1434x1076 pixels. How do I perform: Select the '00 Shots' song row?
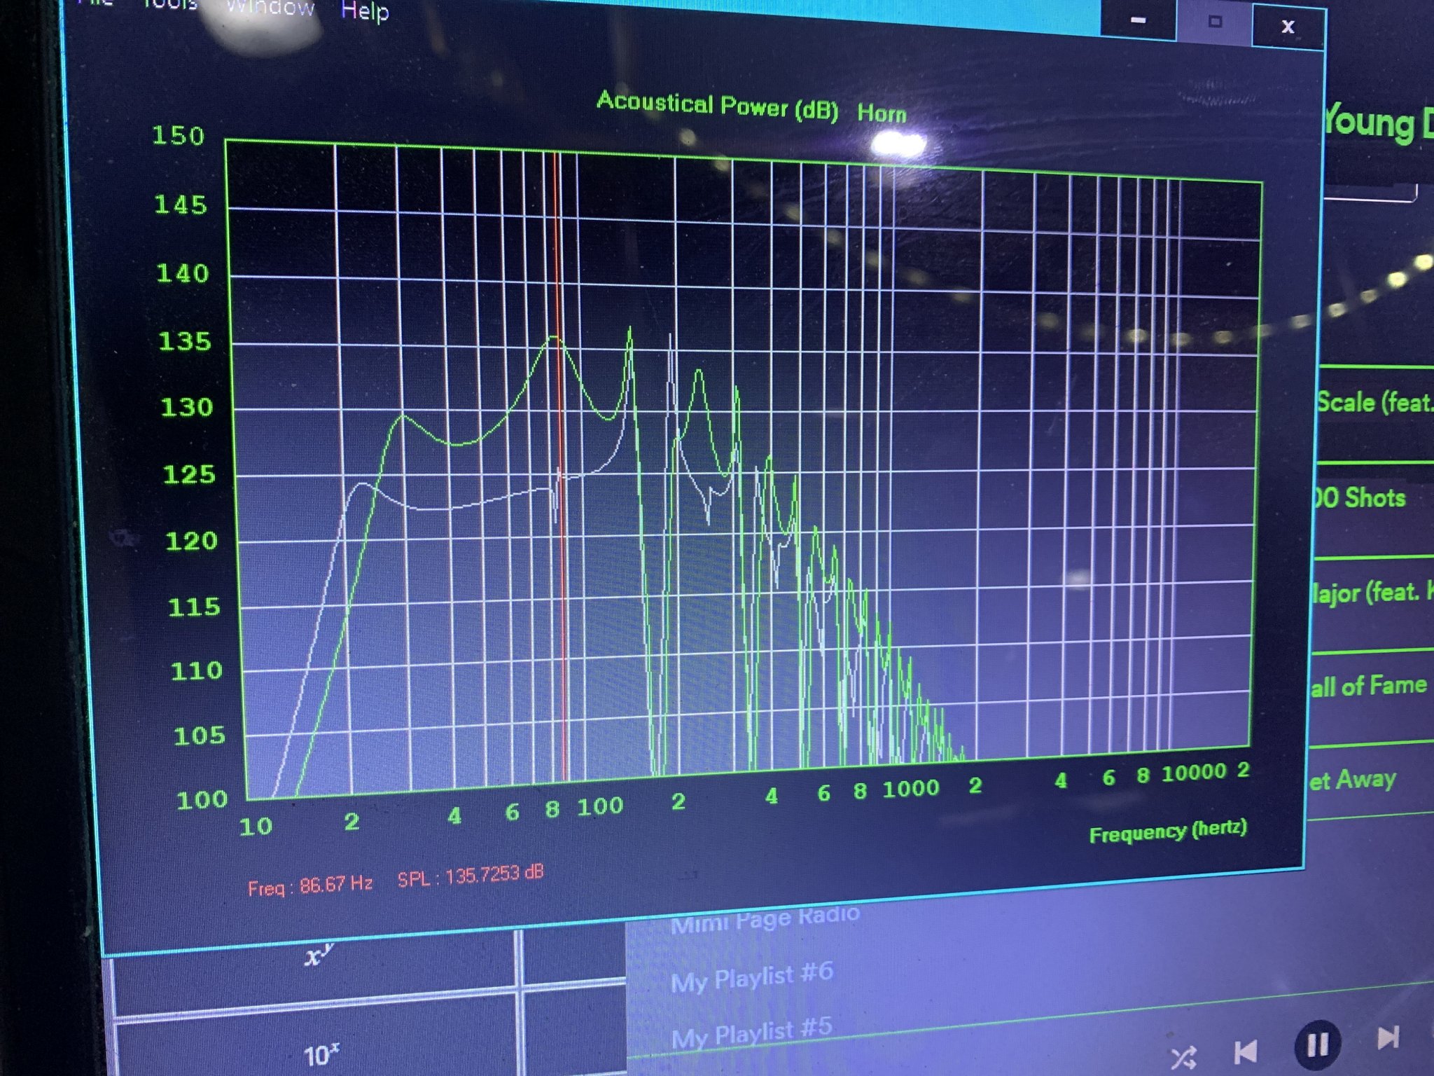coord(1372,509)
